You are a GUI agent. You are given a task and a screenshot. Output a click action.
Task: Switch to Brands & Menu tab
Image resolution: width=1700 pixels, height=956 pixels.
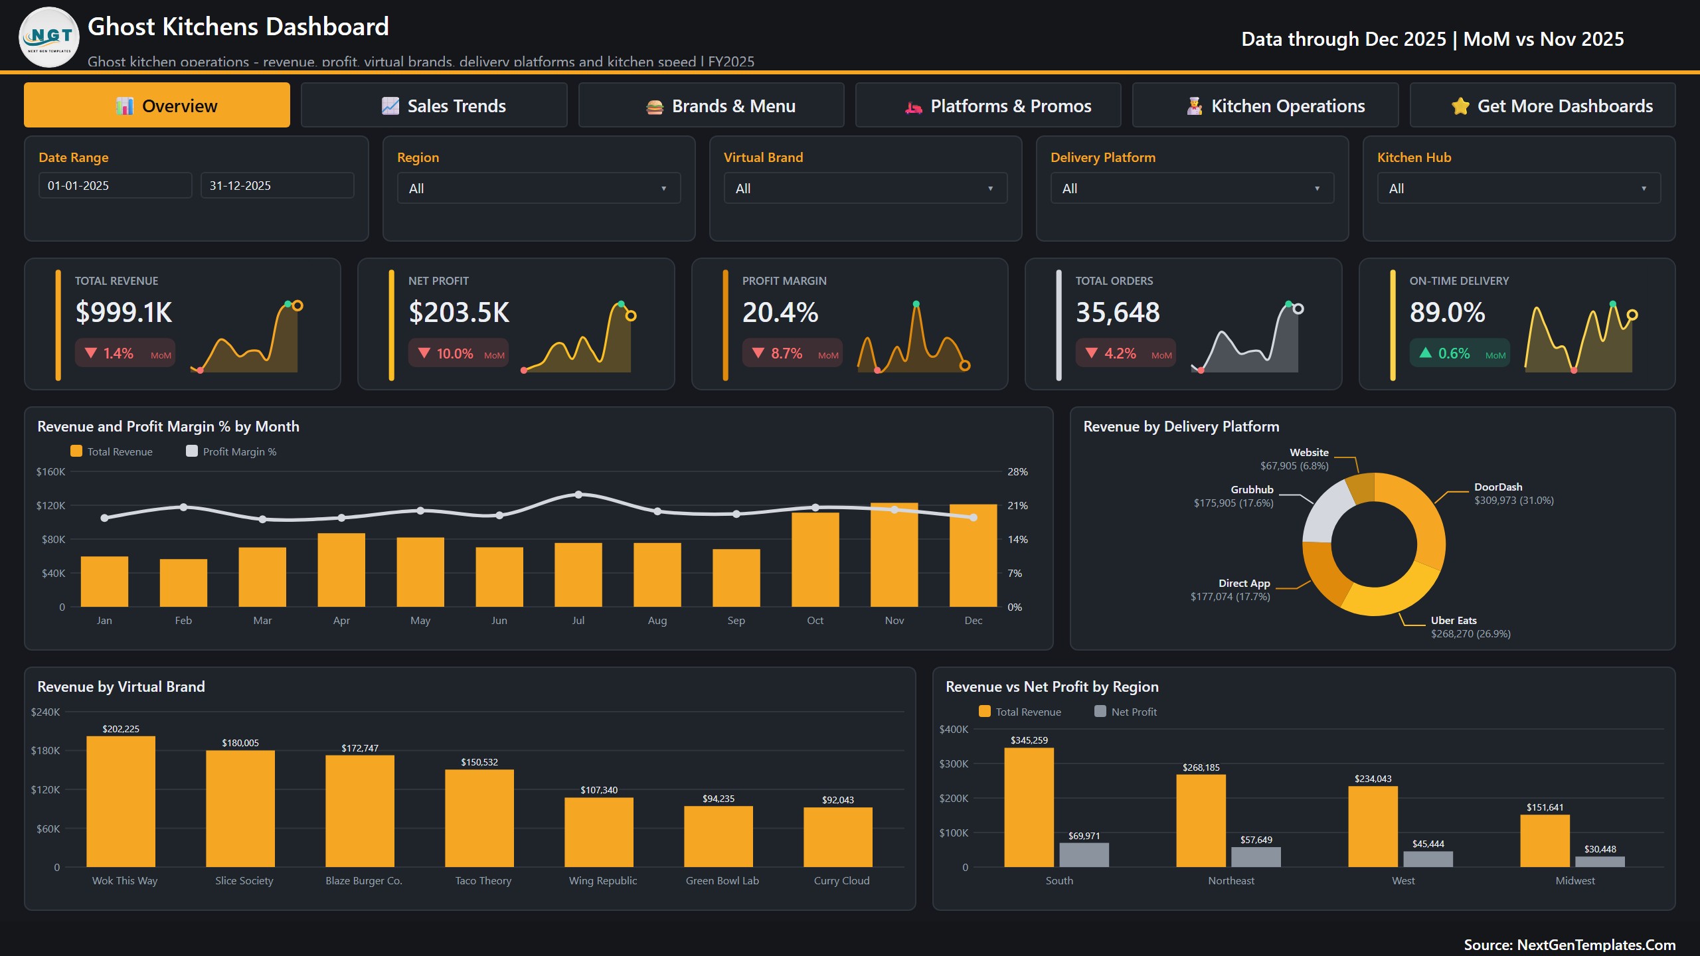(711, 105)
